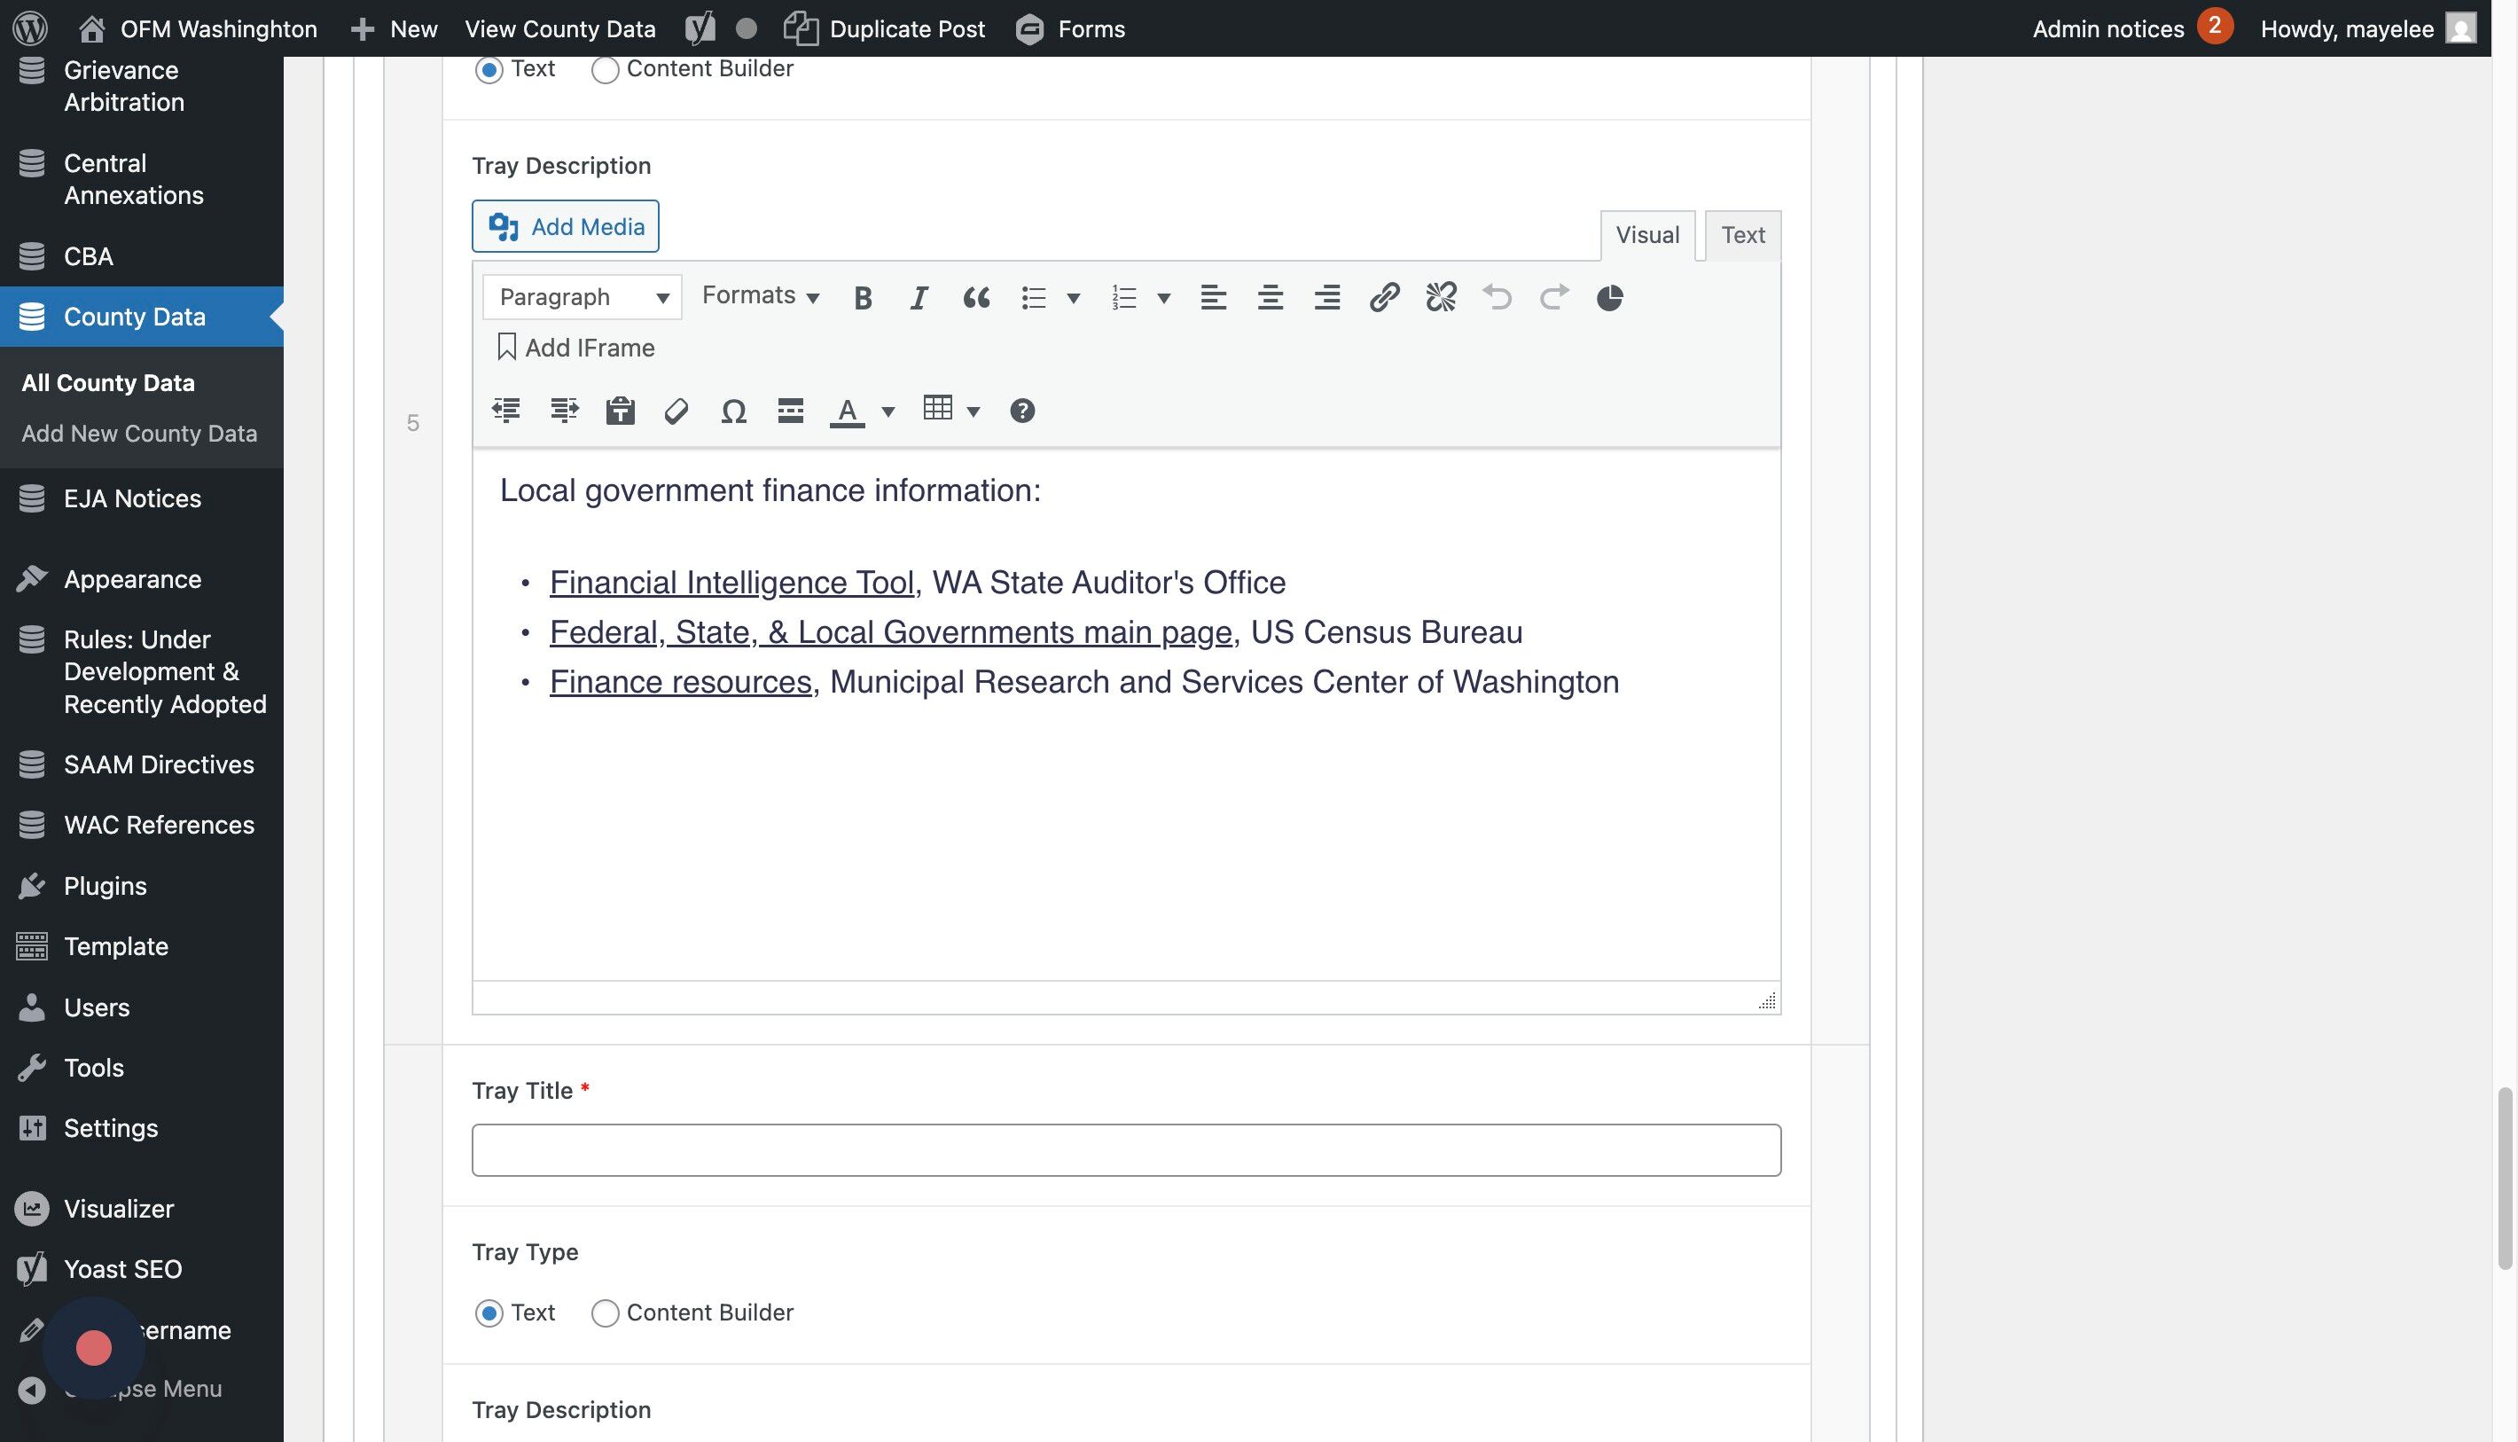Open the Paragraph format dropdown
Viewport: 2518px width, 1442px height.
click(583, 297)
